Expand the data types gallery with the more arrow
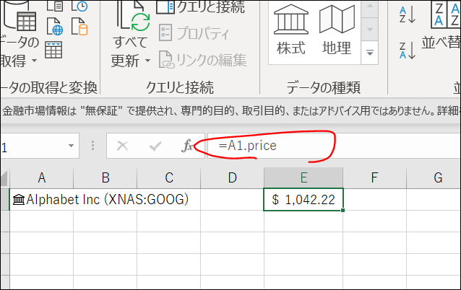The image size is (461, 290). [x=369, y=53]
